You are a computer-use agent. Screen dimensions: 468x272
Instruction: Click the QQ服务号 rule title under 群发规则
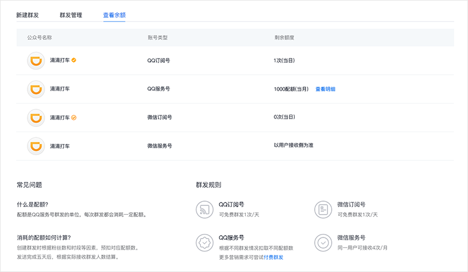[231, 237]
